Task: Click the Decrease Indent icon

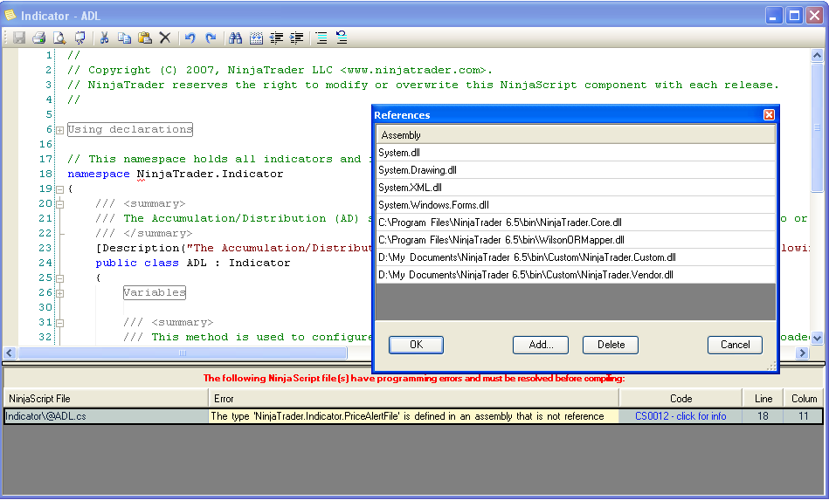Action: click(x=277, y=38)
